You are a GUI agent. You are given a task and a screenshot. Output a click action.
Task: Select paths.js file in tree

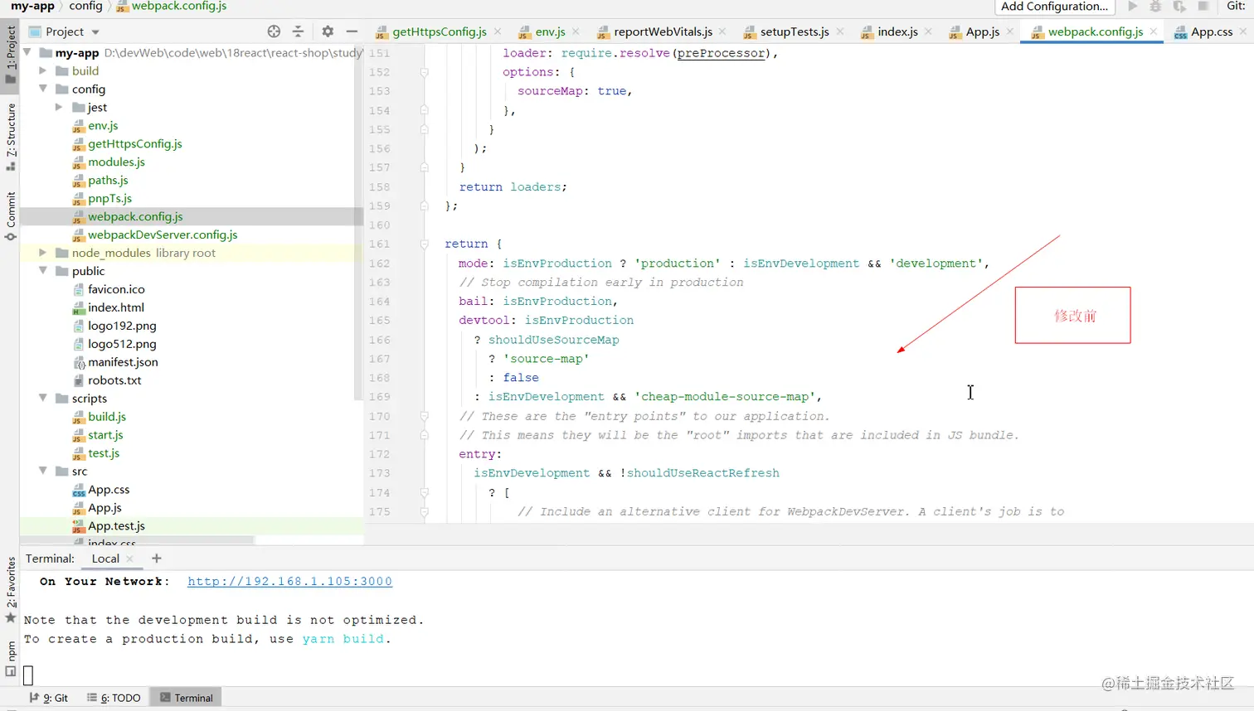[108, 180]
